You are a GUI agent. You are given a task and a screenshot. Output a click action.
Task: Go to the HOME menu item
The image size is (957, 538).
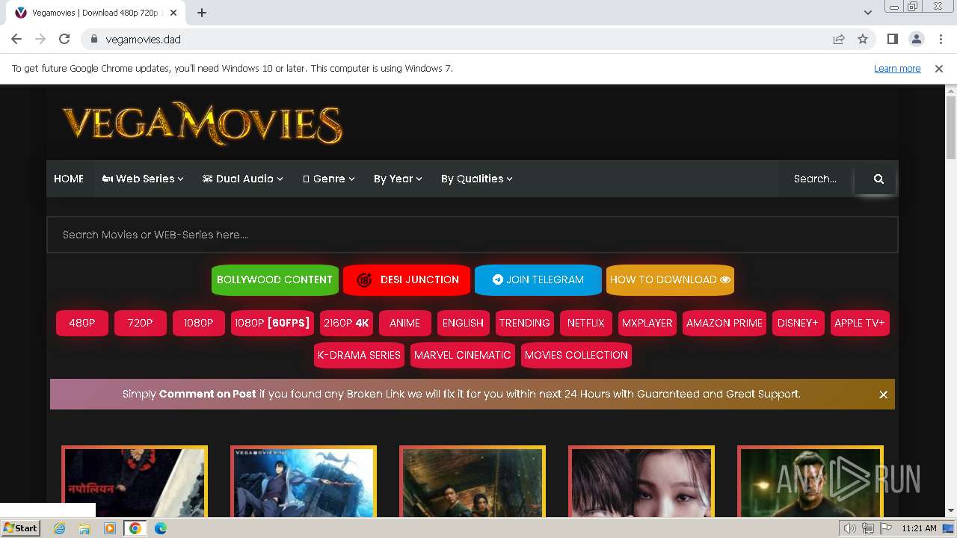coord(69,179)
